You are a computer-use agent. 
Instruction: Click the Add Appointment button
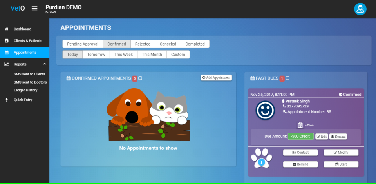pos(216,78)
